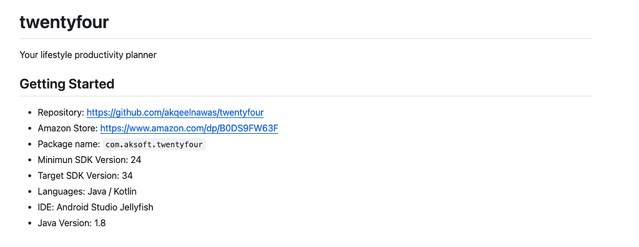Click the twentyfour main heading
Viewport: 639px width, 247px height.
[64, 22]
